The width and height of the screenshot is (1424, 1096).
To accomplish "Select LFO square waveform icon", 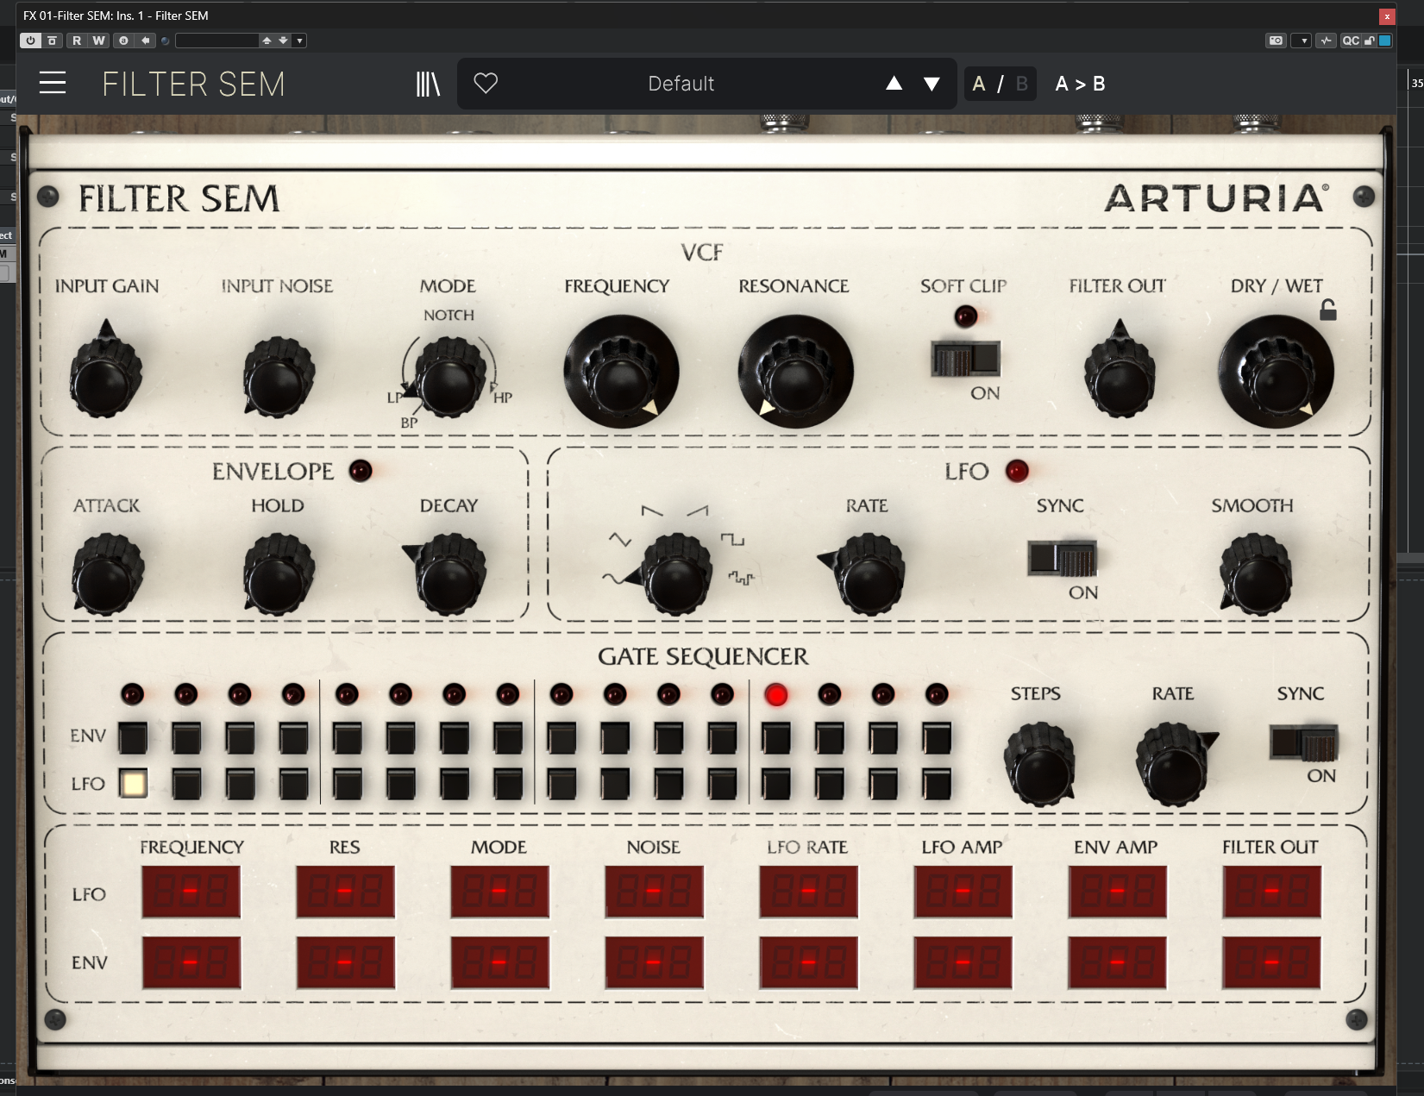I will point(732,540).
